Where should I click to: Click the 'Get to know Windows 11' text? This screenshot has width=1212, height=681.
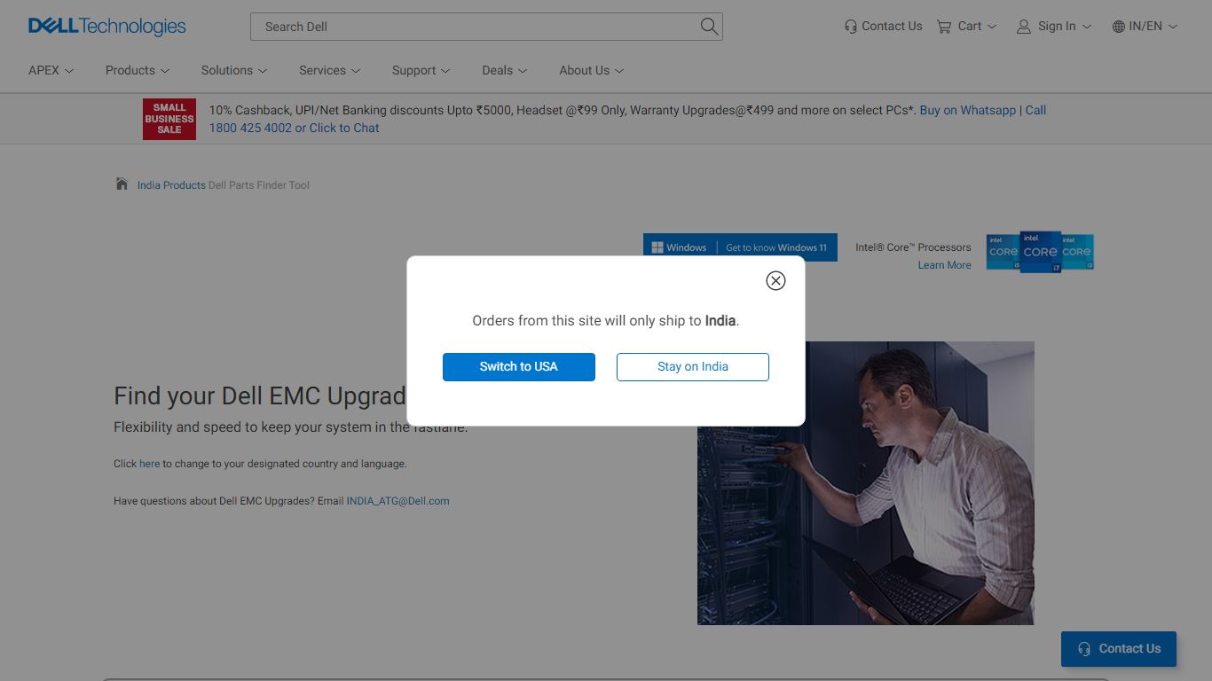[776, 247]
